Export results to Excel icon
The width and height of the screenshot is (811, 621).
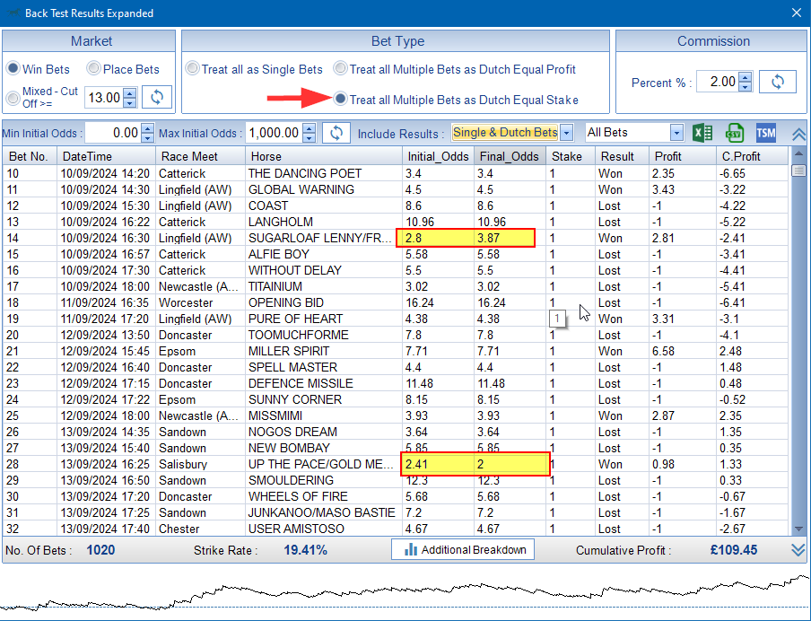click(702, 133)
